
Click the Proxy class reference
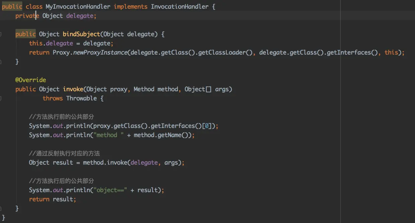pyautogui.click(x=61, y=52)
